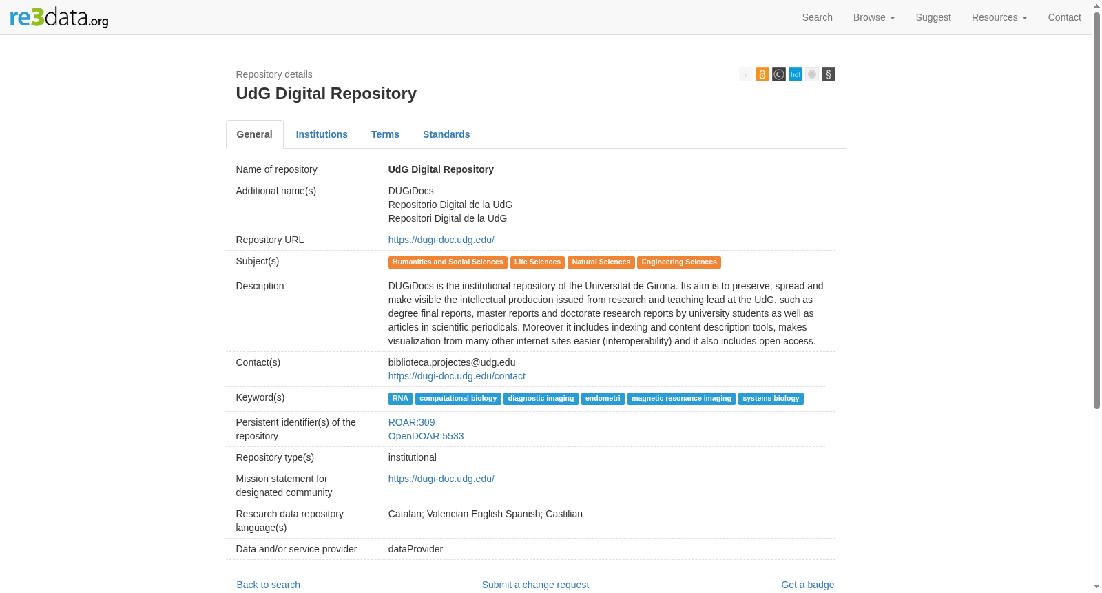Select the magnetic resonance imaging keyword tag
The height and width of the screenshot is (593, 1102).
coord(681,399)
